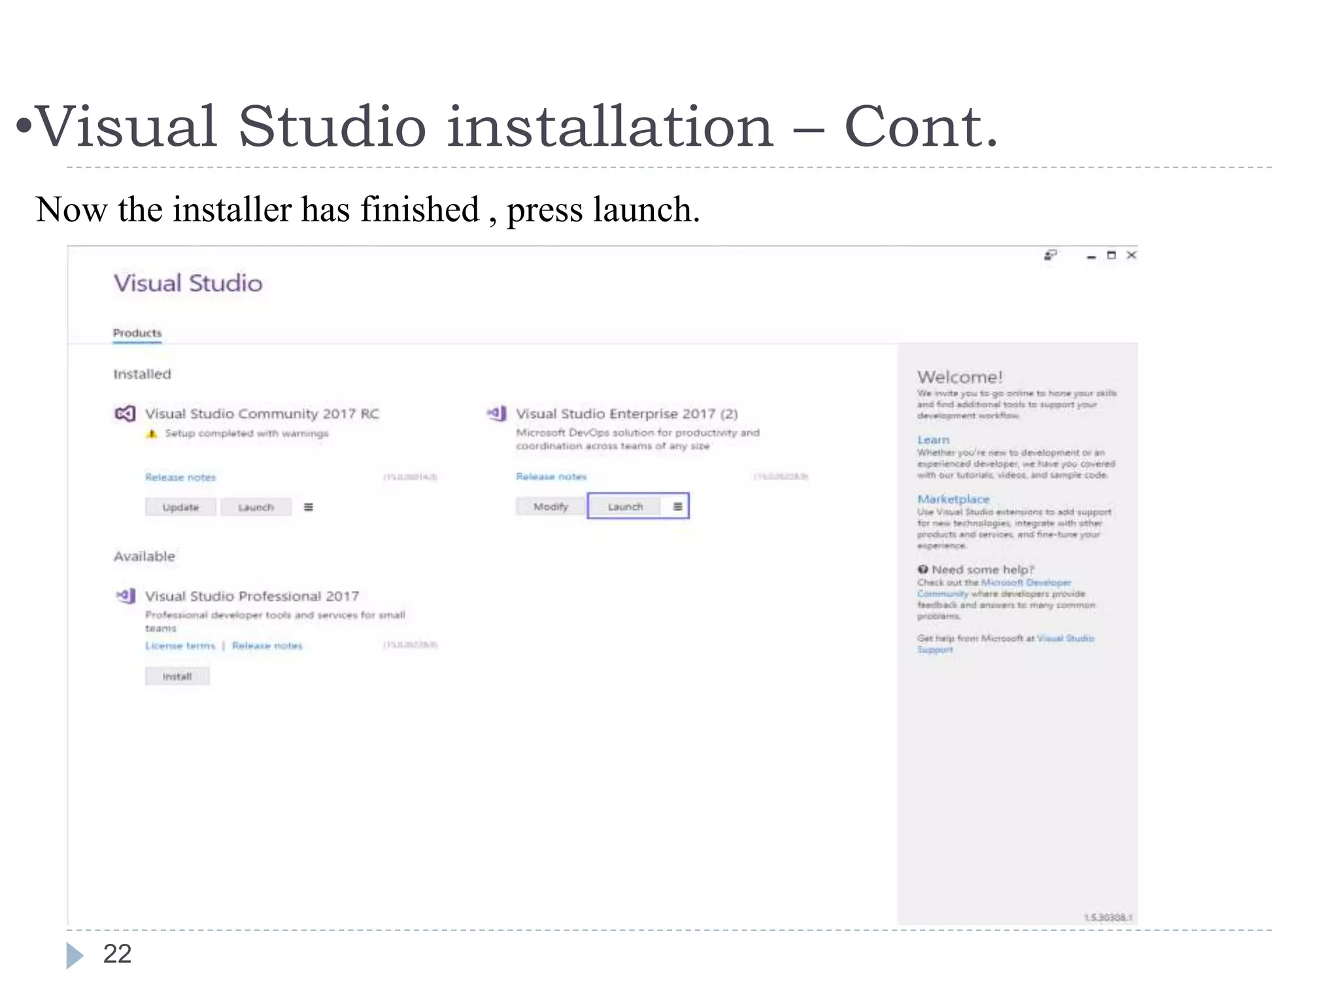
Task: Click the Visual Studio Enterprise 2017 logo icon
Action: coord(497,413)
